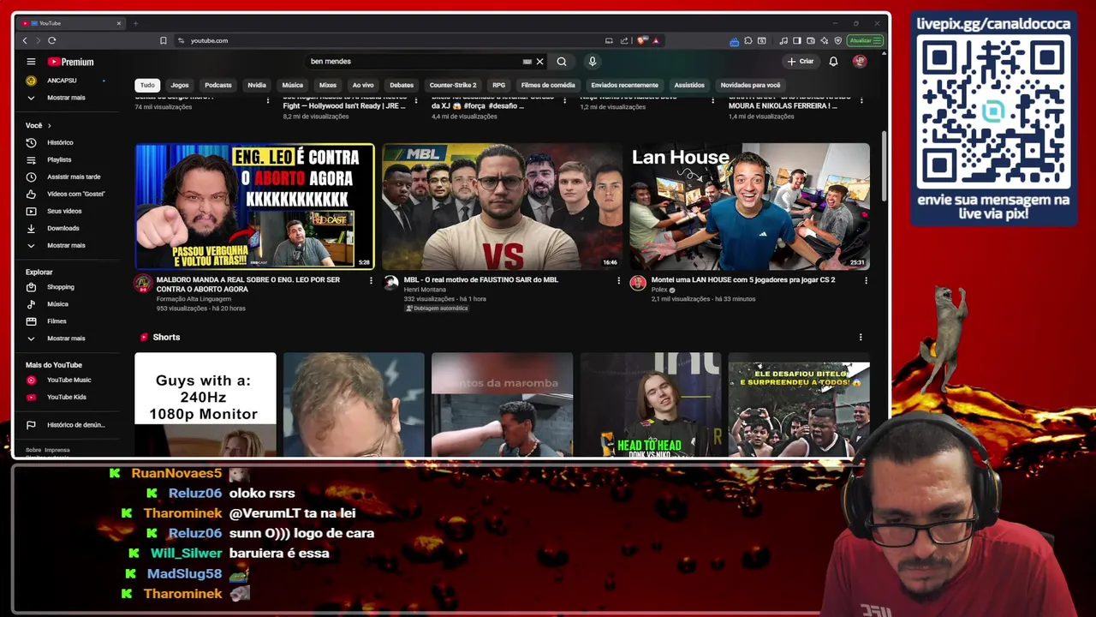Open Brave Shields lion icon

642,40
